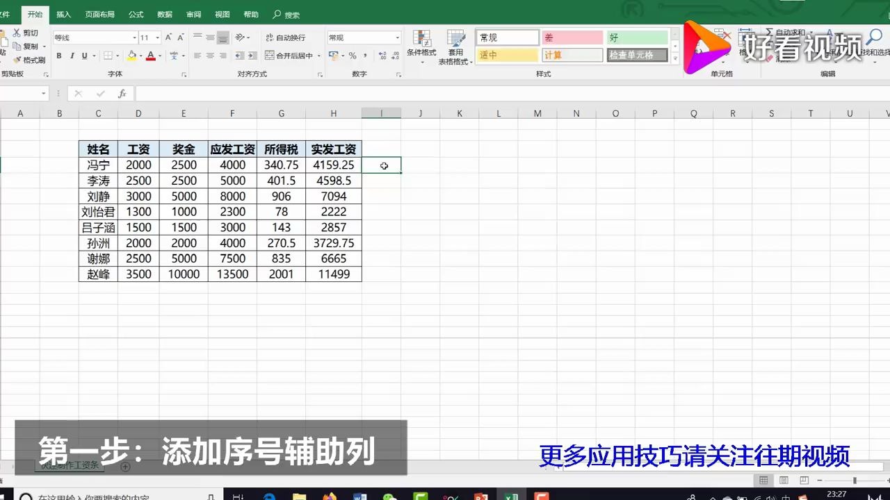Click the Insert Function fx icon
Viewport: 890px width, 500px height.
pyautogui.click(x=122, y=94)
